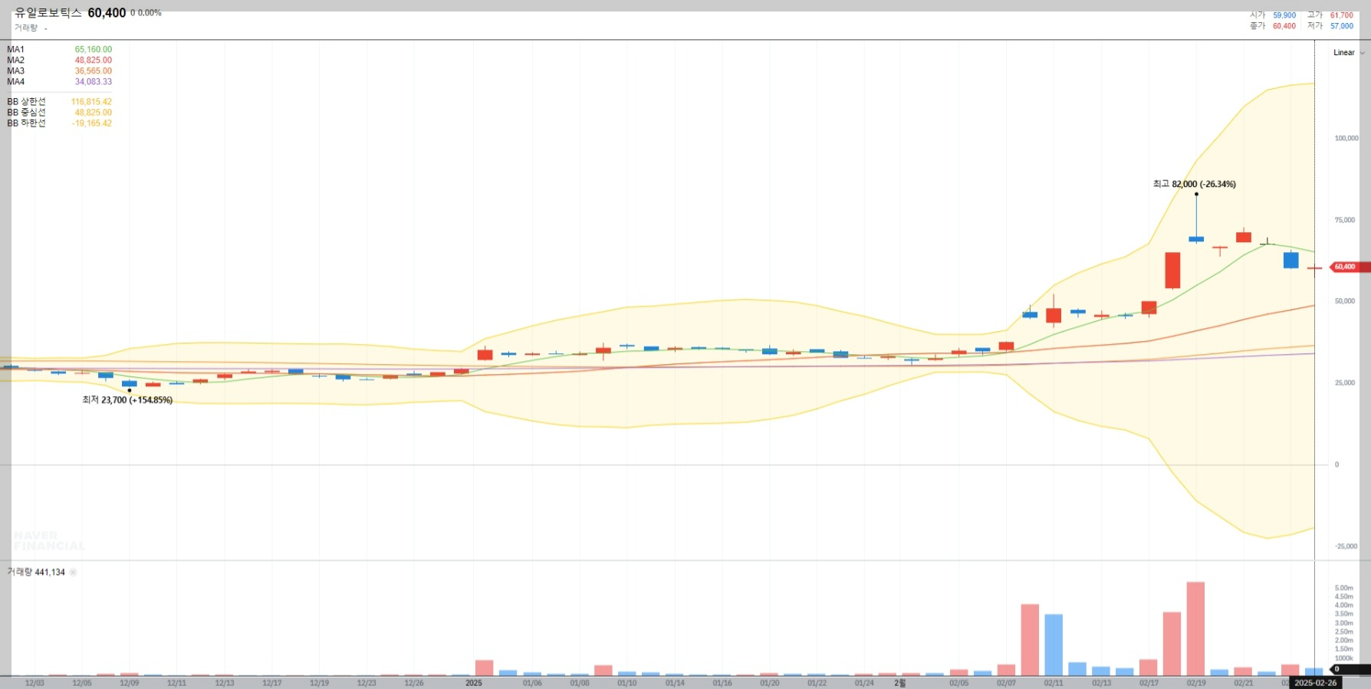Open the Linear scale dropdown
This screenshot has width=1371, height=689.
click(1349, 53)
